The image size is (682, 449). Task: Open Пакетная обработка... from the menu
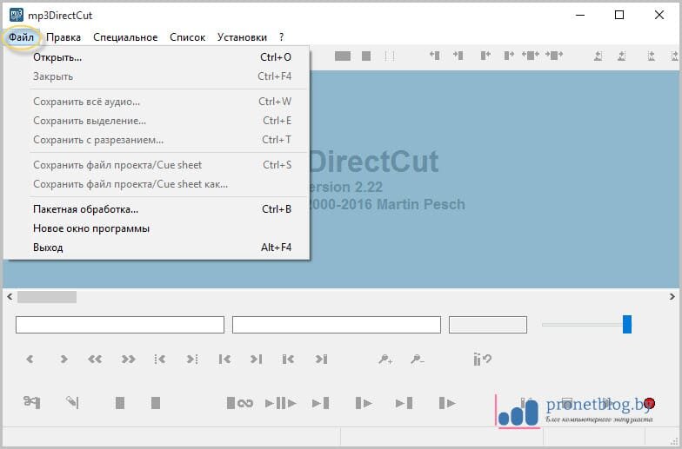coord(157,209)
